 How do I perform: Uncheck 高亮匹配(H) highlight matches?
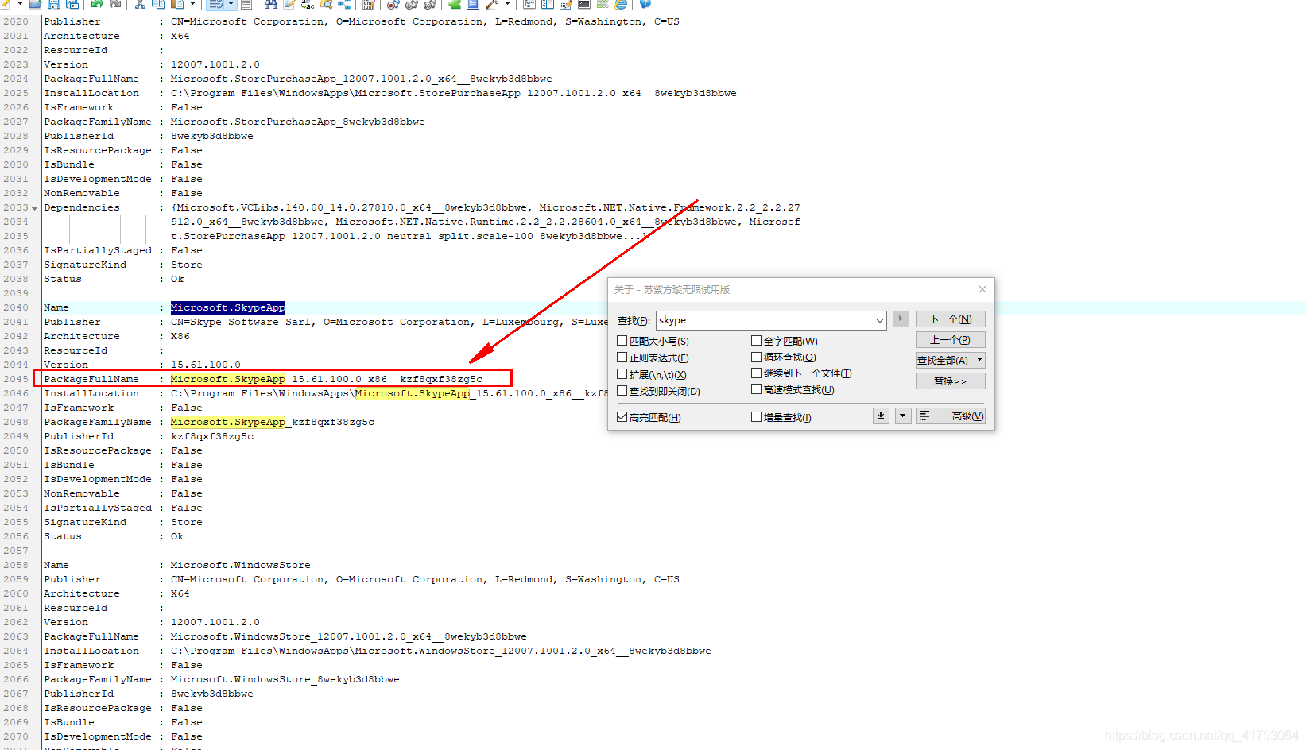(622, 417)
